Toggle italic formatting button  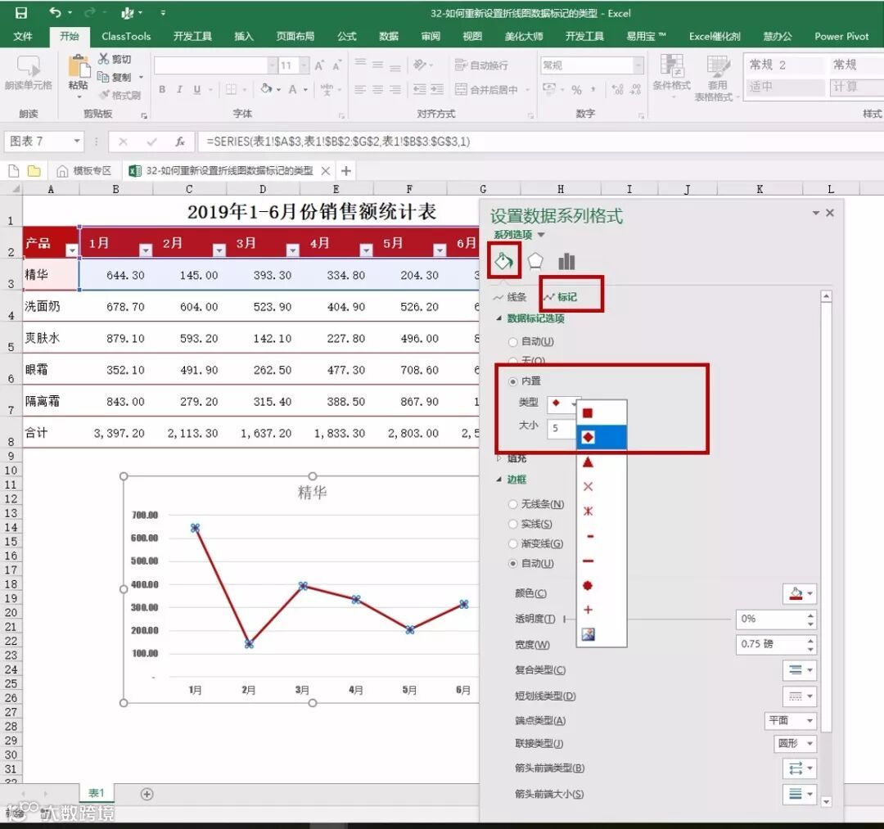pyautogui.click(x=179, y=89)
